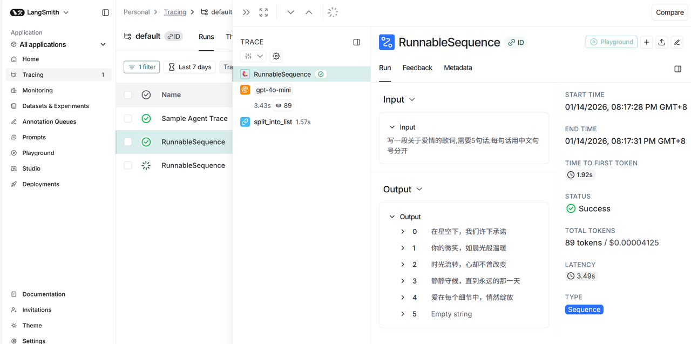
Task: Click the Playground icon in the sidebar
Action: pyautogui.click(x=14, y=153)
